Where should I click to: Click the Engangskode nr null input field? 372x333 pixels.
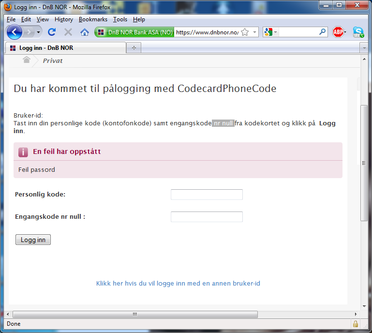tap(207, 217)
